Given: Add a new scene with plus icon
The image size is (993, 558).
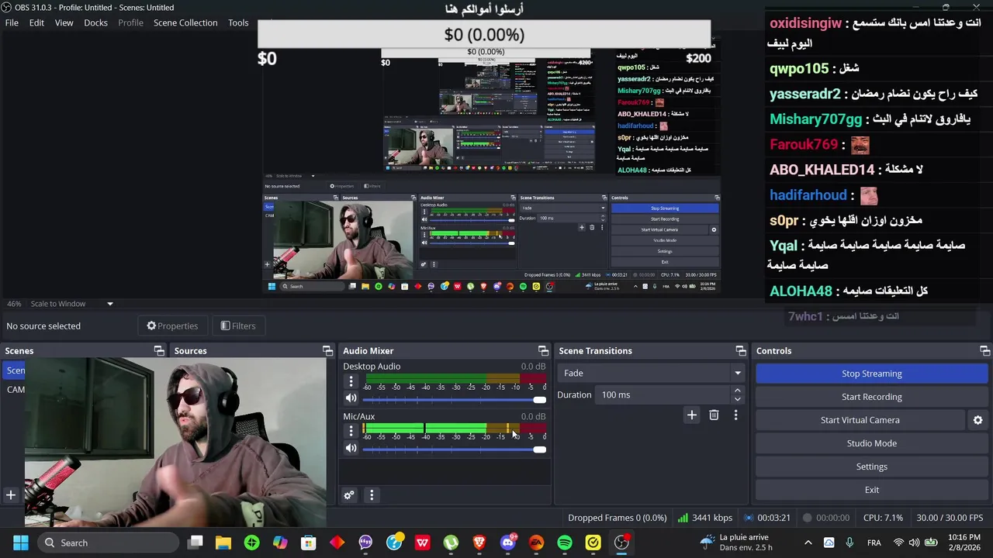Looking at the screenshot, I should [x=11, y=495].
